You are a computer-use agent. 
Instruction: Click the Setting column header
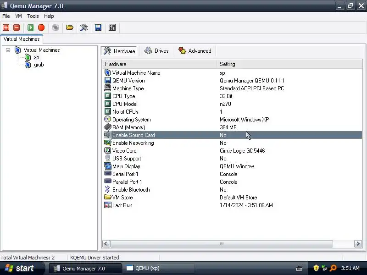pyautogui.click(x=289, y=64)
